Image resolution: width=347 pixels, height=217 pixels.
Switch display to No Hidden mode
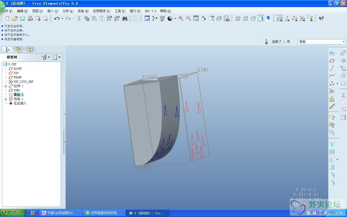coord(253,18)
